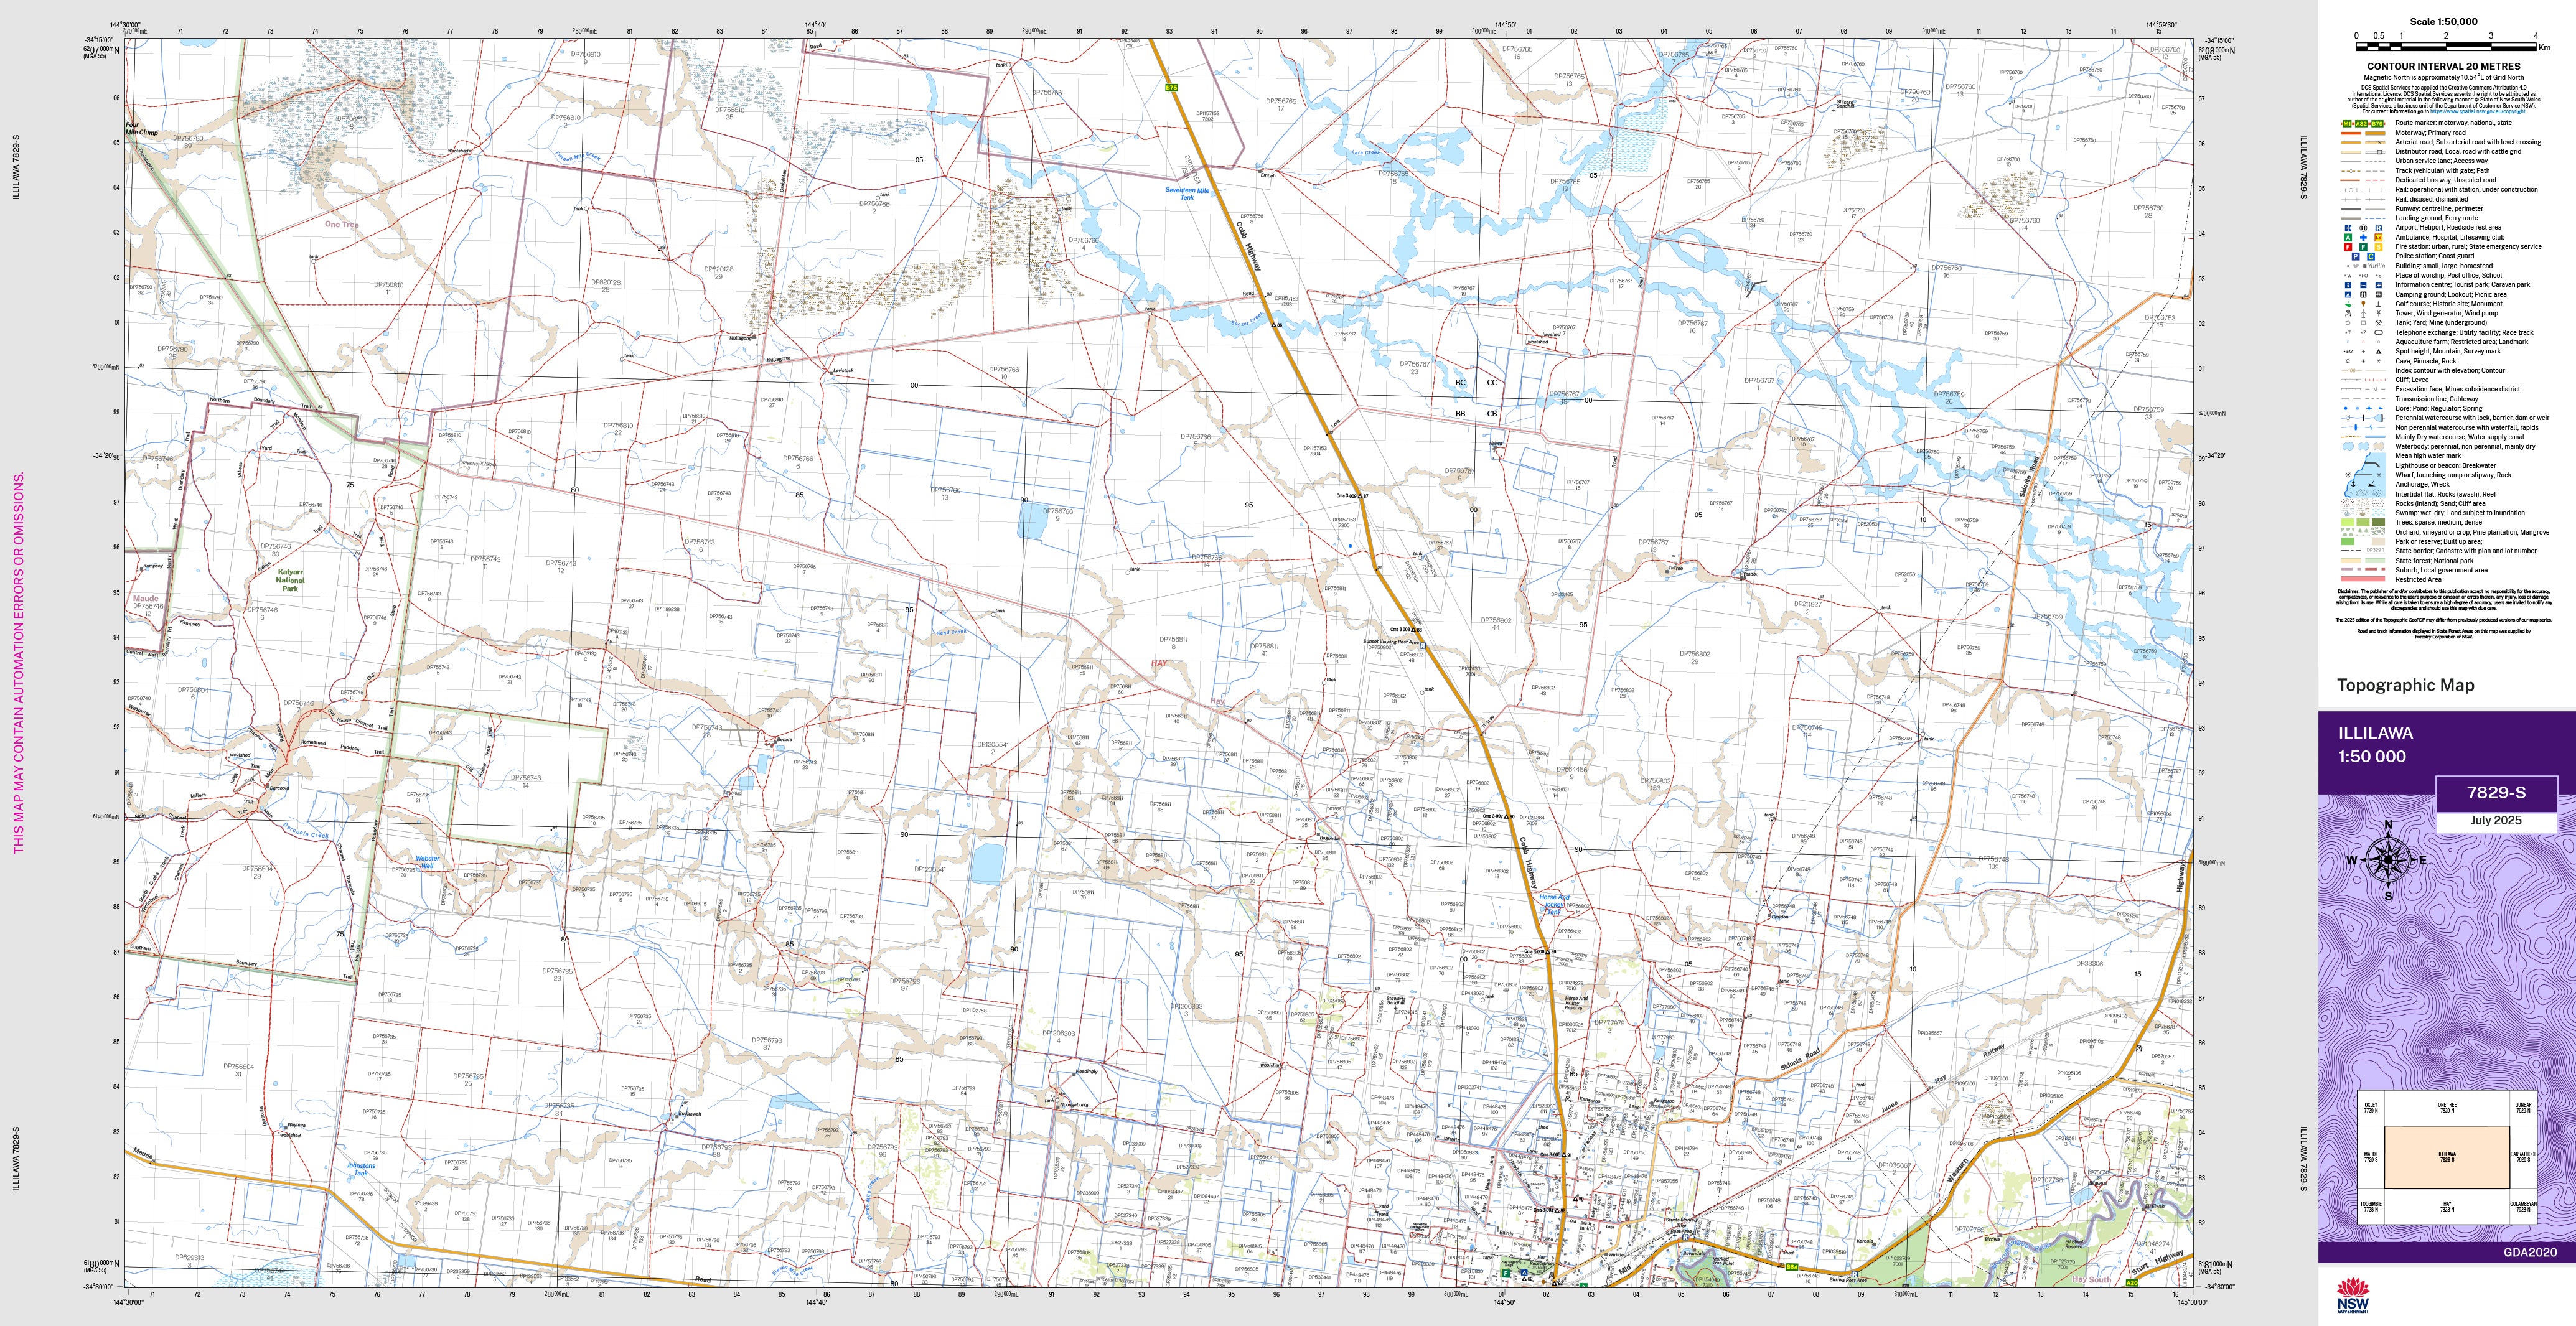This screenshot has width=2576, height=1326.
Task: Click the Coast guard C symbol in legend
Action: point(2371,257)
